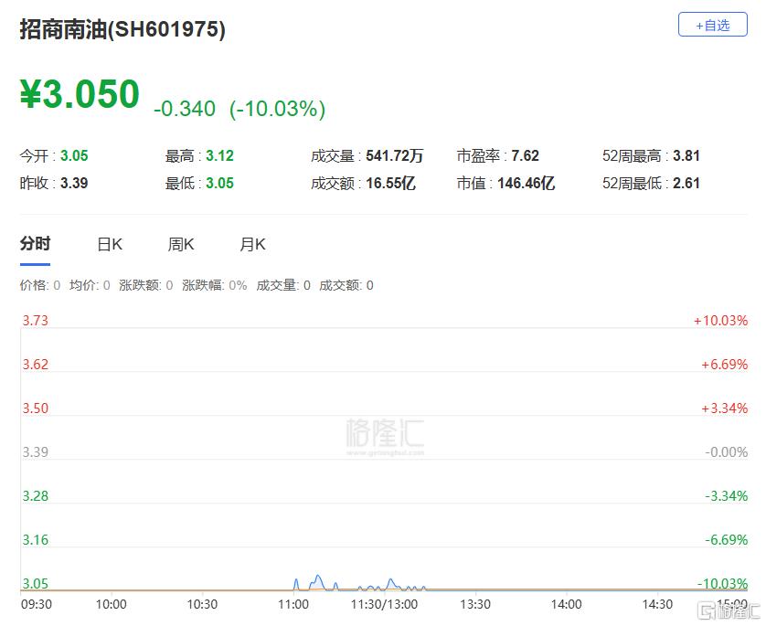
Task: Click the +3.34% axis label
Action: coord(725,408)
